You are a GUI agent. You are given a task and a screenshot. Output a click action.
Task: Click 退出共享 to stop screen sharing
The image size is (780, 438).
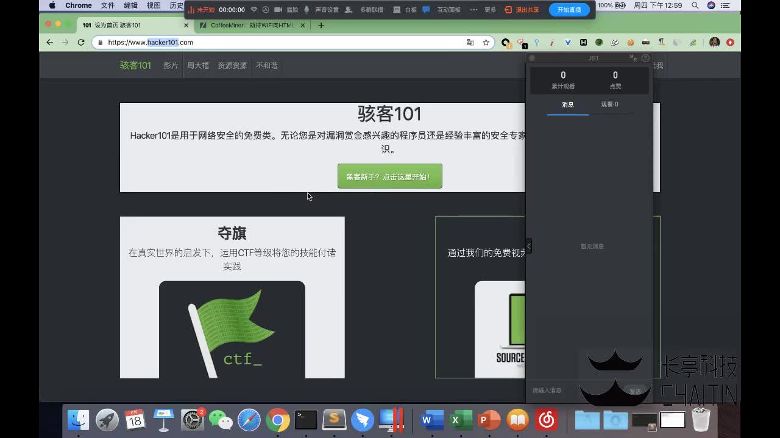[522, 10]
